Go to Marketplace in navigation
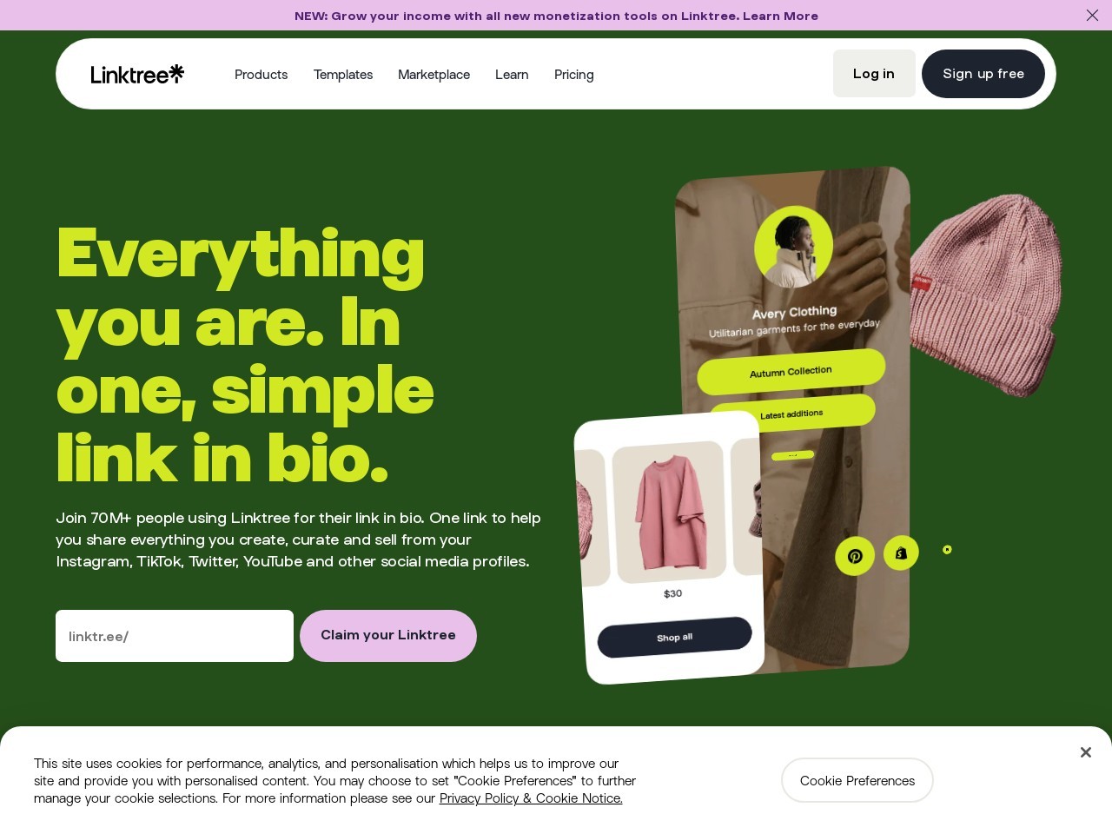Screen dimensions: 1112x834 pyautogui.click(x=434, y=75)
